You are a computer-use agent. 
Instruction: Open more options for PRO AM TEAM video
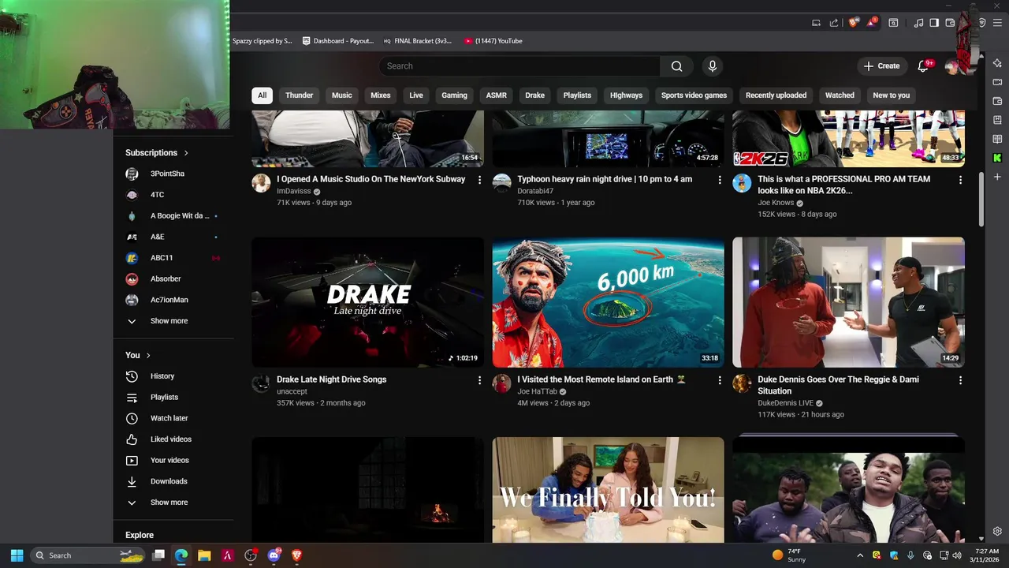(x=960, y=180)
